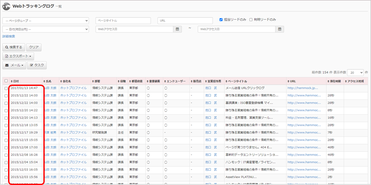Open the URL link in the 16秒 row

coord(304,117)
